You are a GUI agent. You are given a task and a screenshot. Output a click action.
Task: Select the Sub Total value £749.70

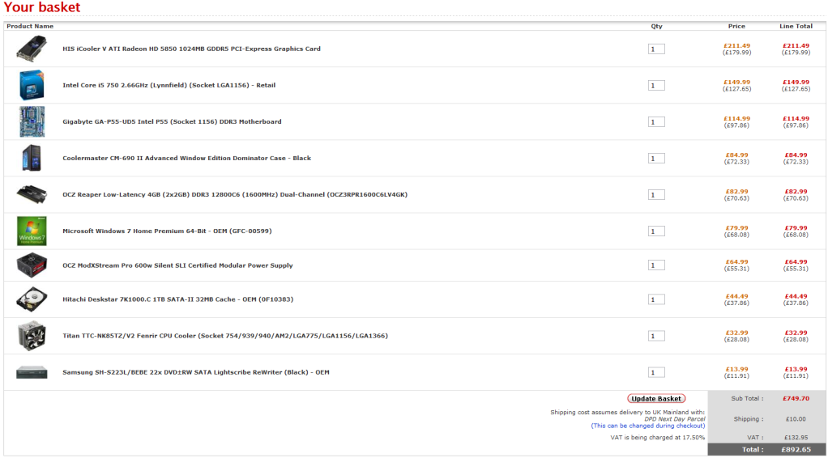(x=796, y=399)
